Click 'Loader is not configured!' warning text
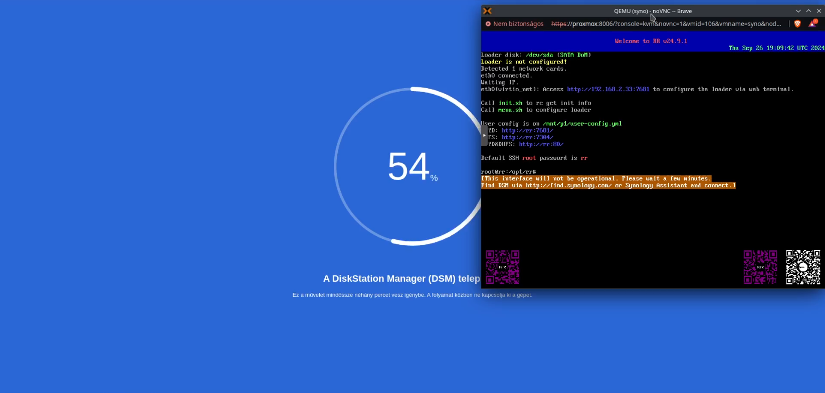Image resolution: width=825 pixels, height=393 pixels. click(x=524, y=62)
